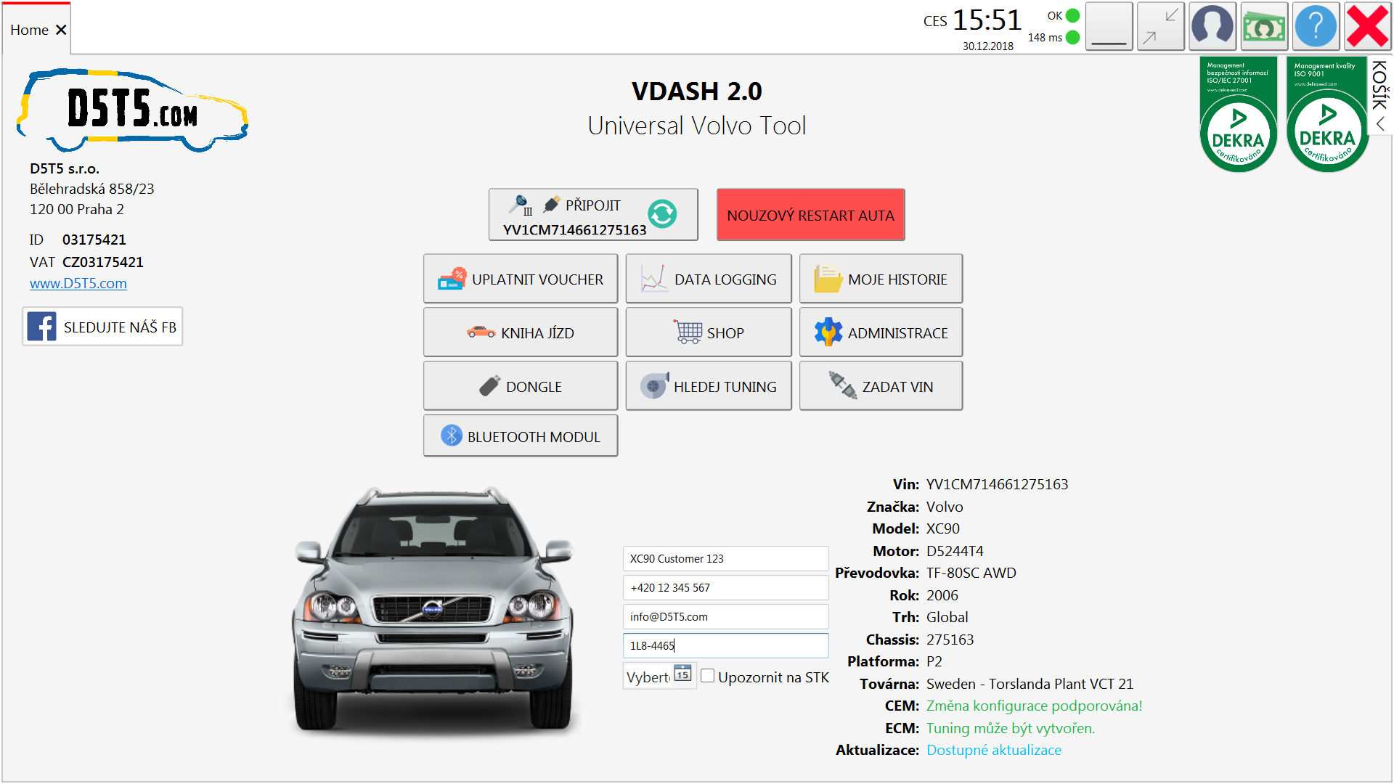
Task: Click the refresh icon in PŘIPOJIT button
Action: coord(662,214)
